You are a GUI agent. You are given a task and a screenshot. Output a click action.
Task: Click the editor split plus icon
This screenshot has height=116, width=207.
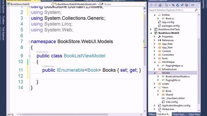tap(145, 8)
